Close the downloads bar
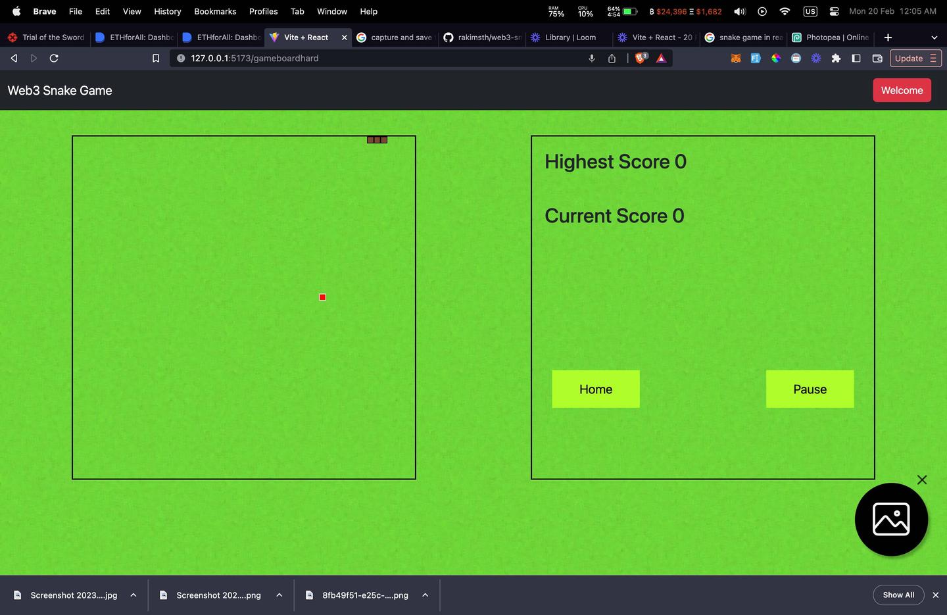947x615 pixels. coord(935,595)
